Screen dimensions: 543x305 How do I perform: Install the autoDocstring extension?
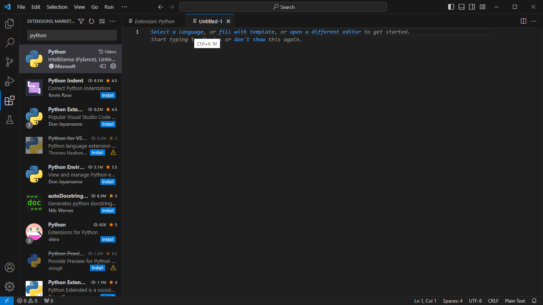(108, 211)
